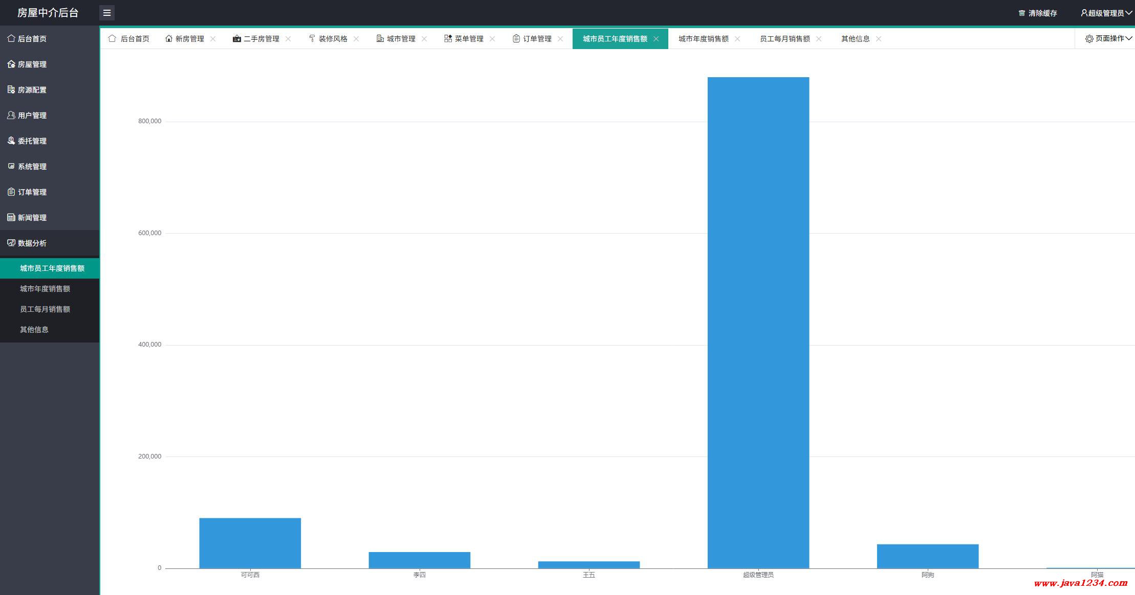Switch to the 二手房管理 tab

coord(261,39)
